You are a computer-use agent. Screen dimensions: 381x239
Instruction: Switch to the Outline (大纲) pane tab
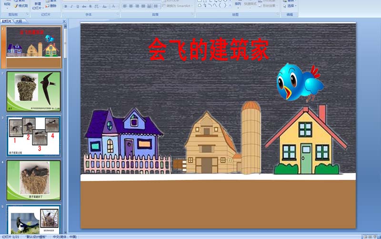coord(19,21)
